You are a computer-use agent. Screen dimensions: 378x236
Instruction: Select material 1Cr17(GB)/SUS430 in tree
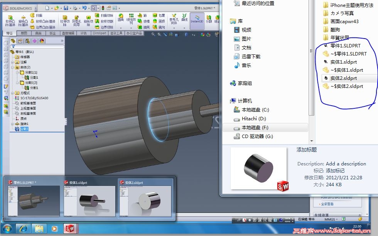click(31, 98)
